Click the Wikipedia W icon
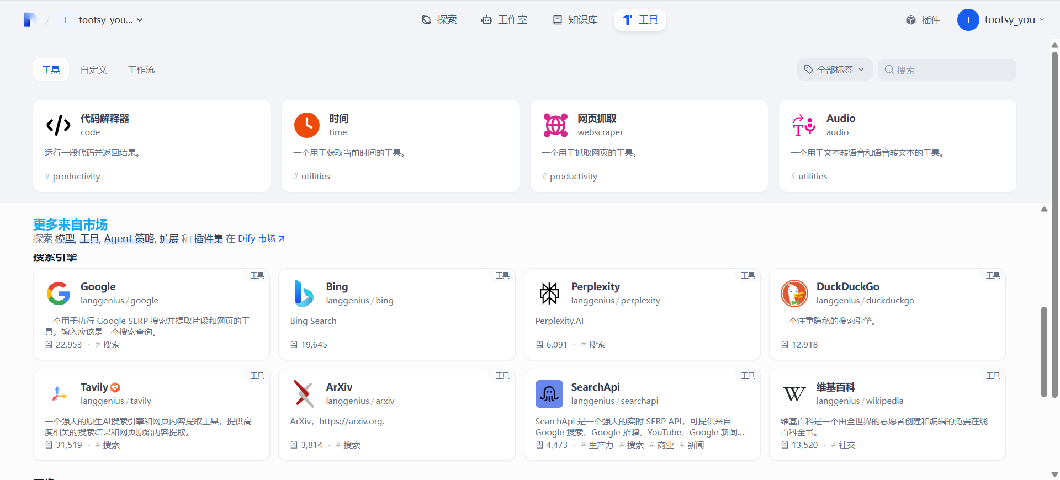Screen dimensions: 1060x480 click(x=794, y=394)
